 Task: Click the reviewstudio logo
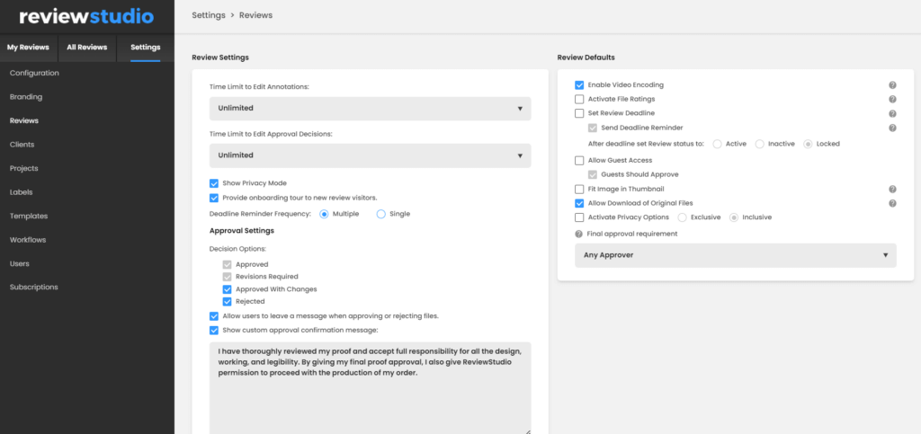tap(87, 16)
